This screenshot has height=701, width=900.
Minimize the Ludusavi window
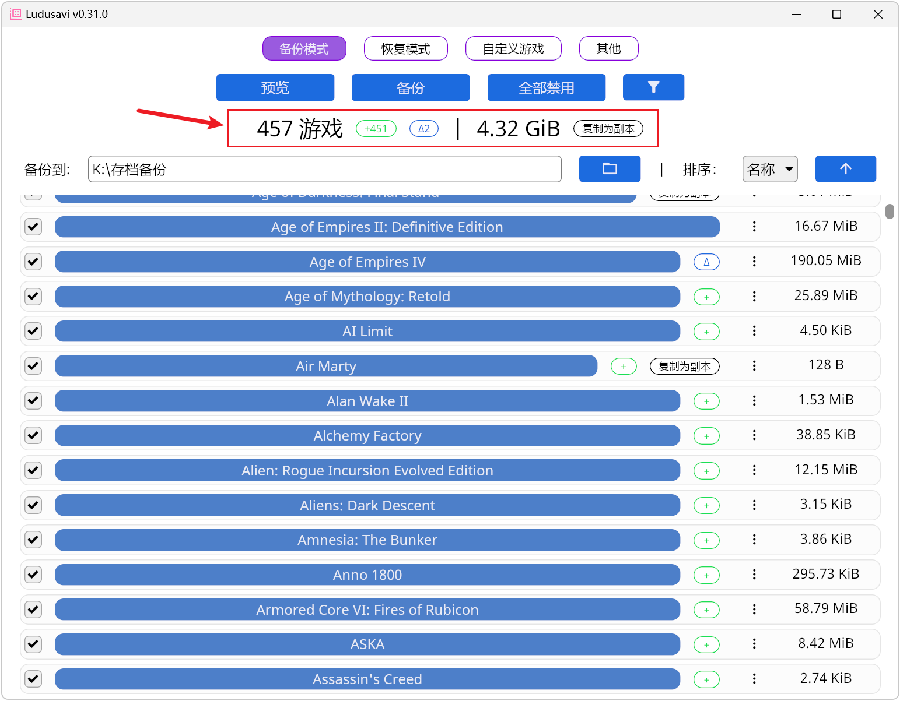click(797, 14)
